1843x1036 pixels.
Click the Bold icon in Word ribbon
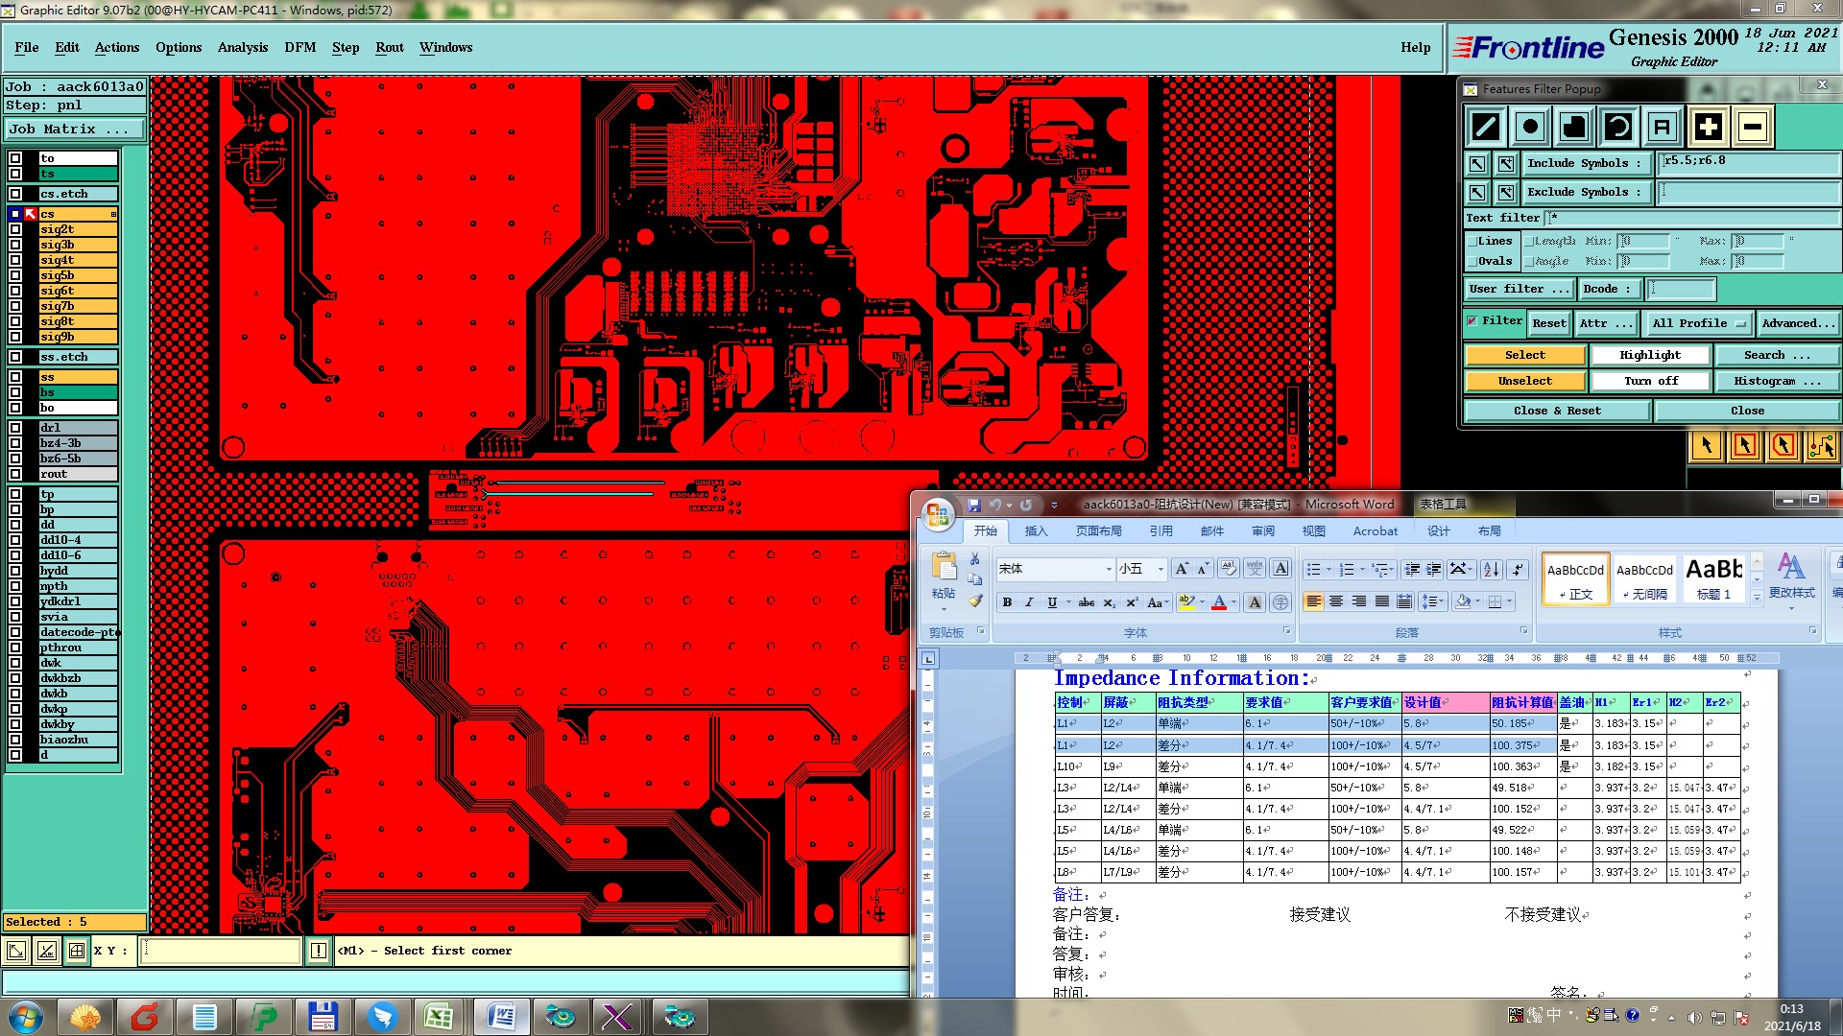point(1007,602)
